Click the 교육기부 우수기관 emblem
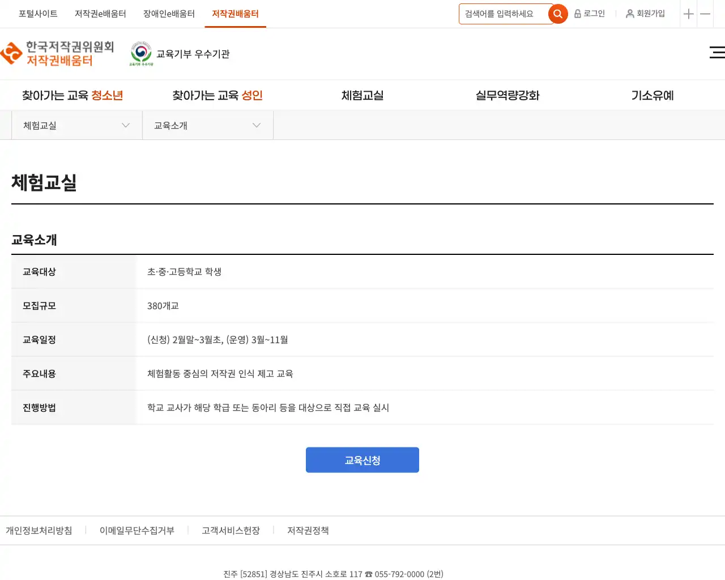Image resolution: width=725 pixels, height=580 pixels. coord(141,54)
